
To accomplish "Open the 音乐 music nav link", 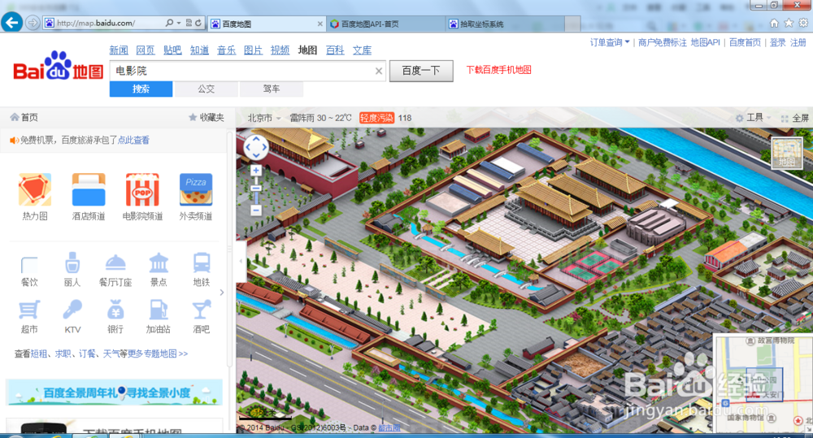I will pyautogui.click(x=226, y=50).
